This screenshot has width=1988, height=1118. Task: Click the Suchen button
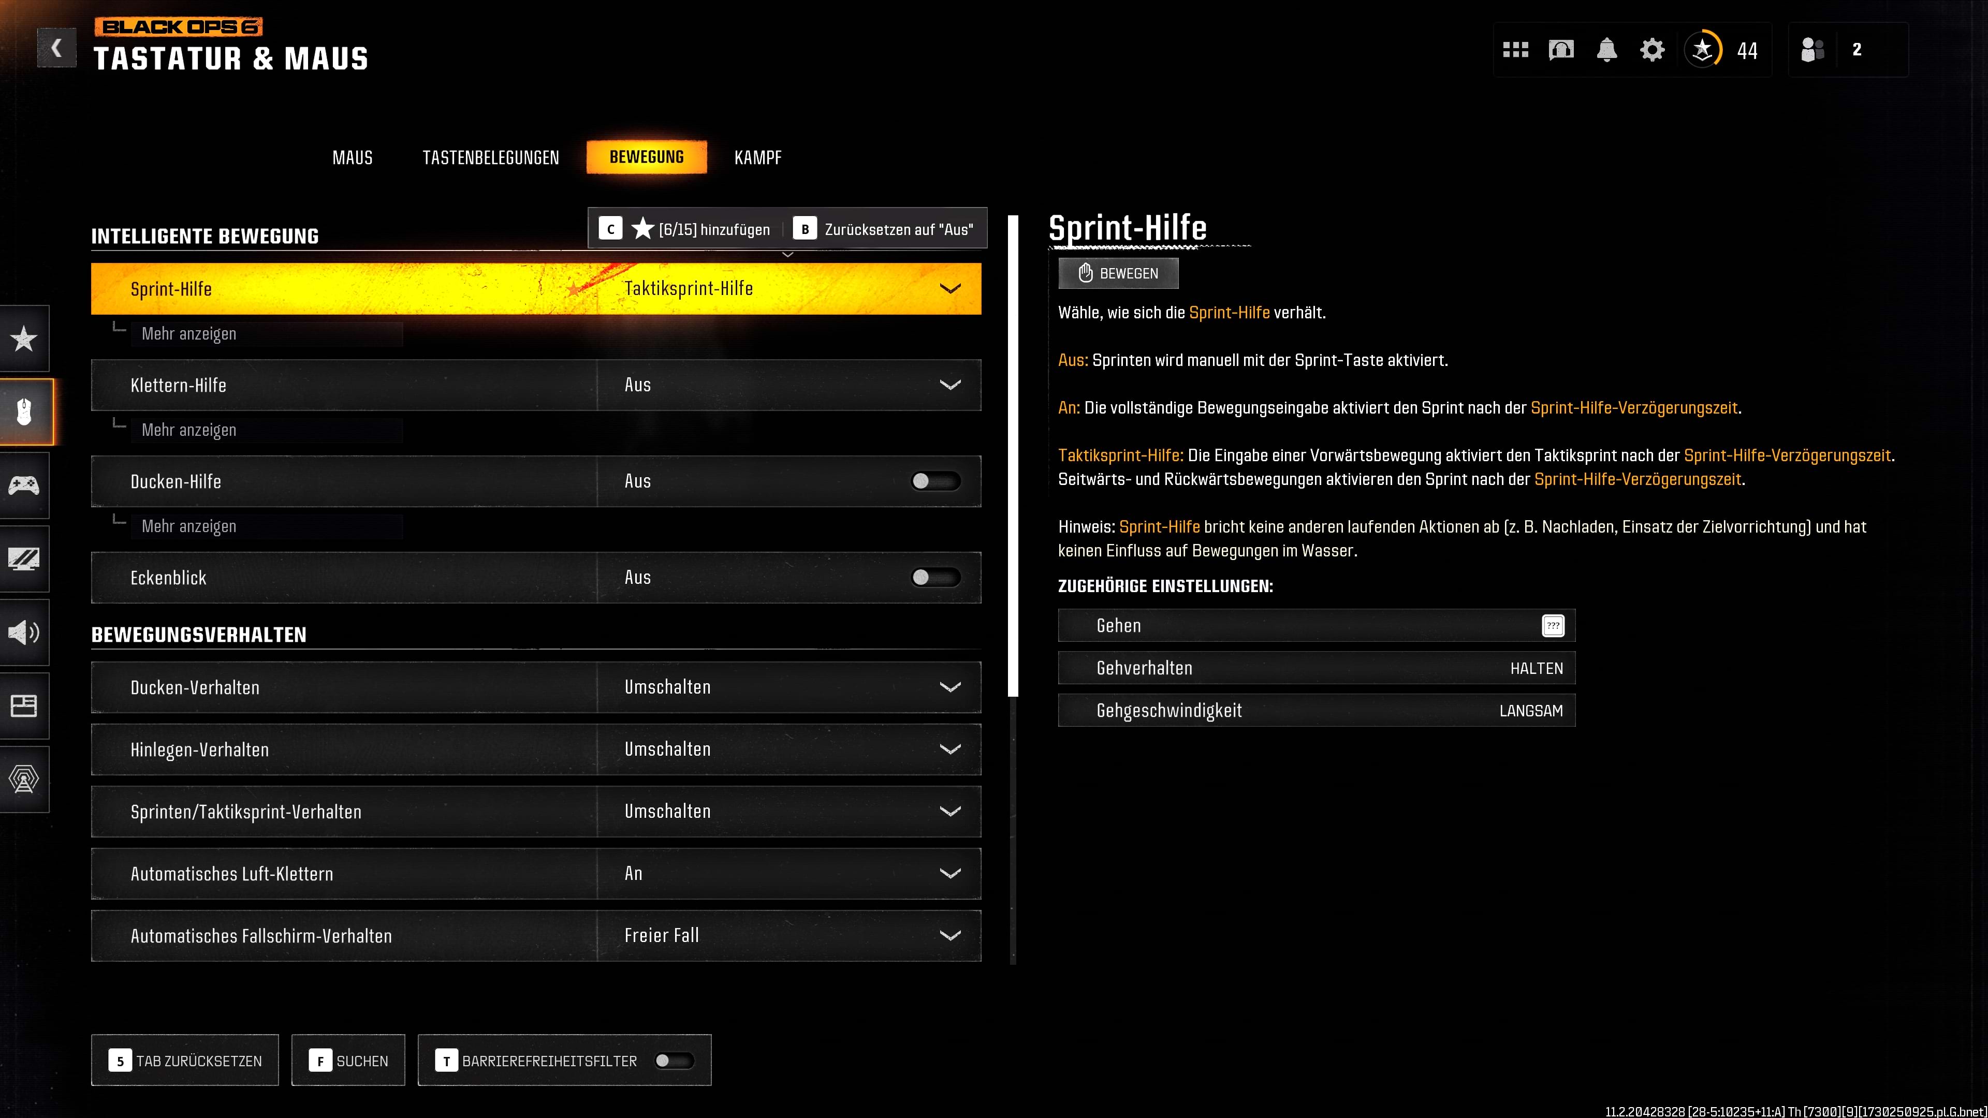click(348, 1060)
